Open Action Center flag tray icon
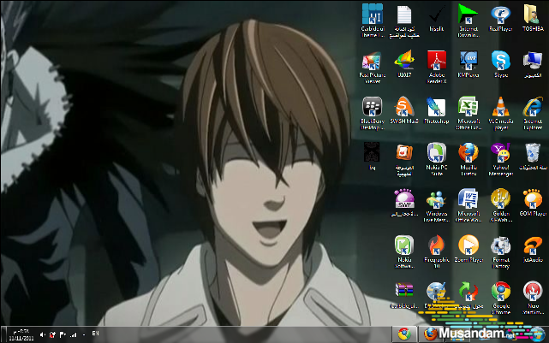The height and width of the screenshot is (343, 549). tap(63, 335)
